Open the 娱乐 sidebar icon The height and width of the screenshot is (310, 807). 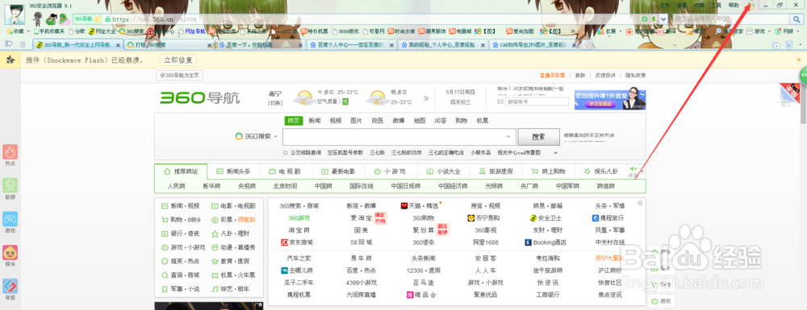pos(10,255)
